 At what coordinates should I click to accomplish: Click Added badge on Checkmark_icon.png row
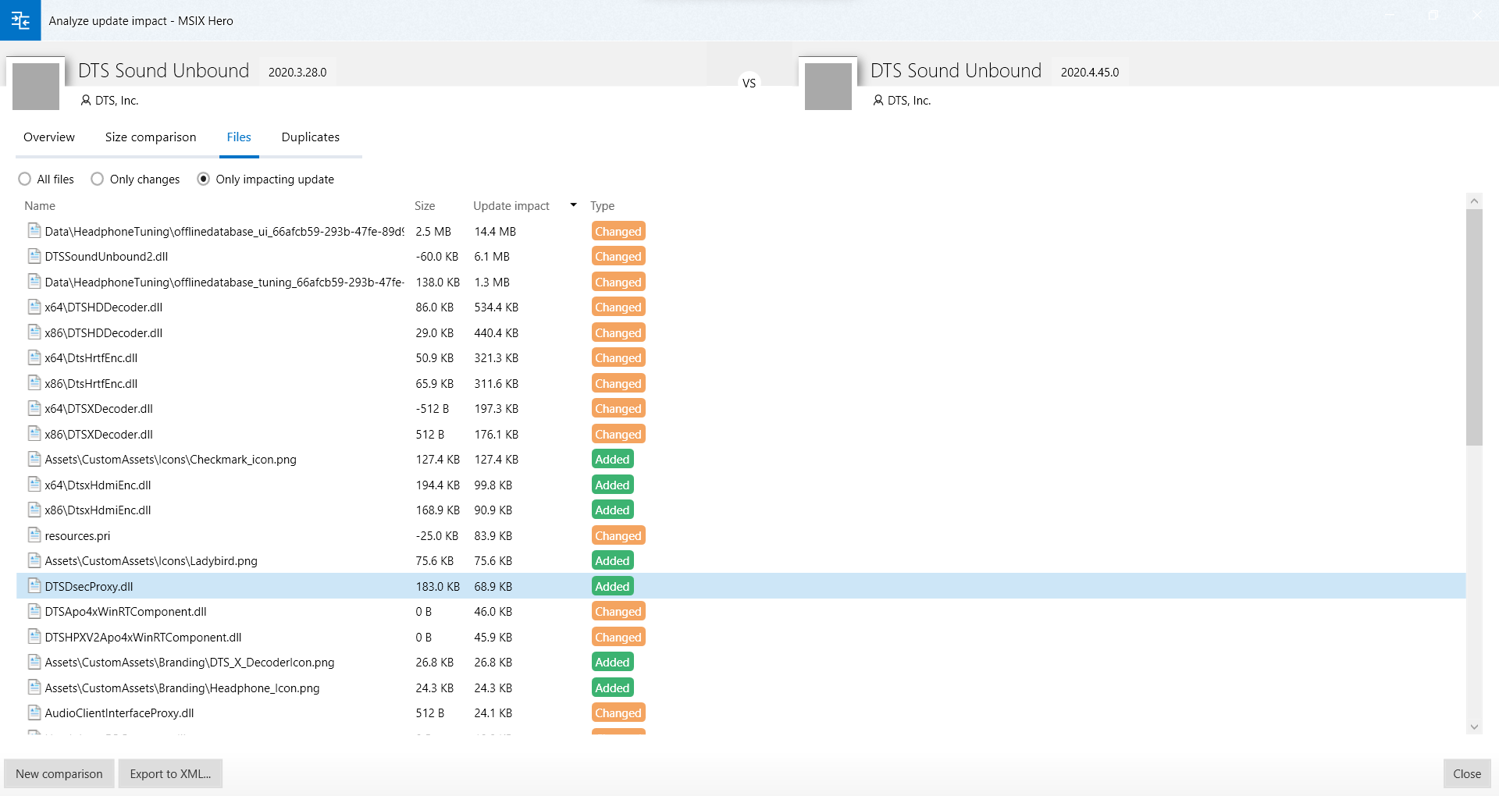coord(612,459)
